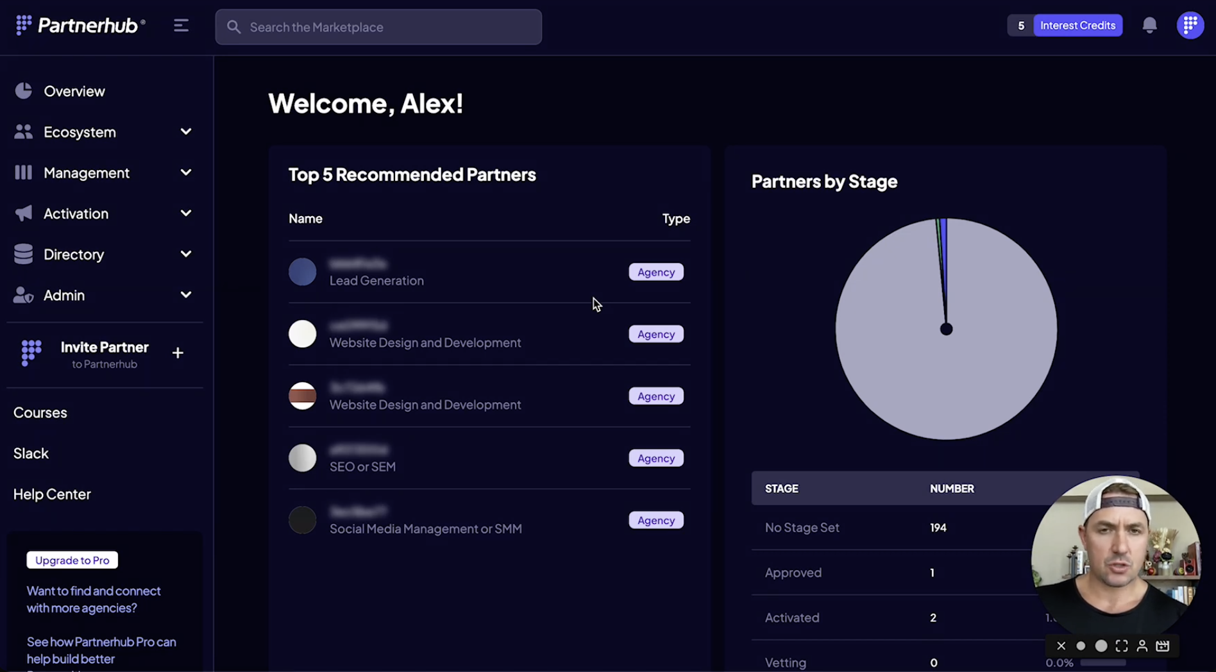Click the Agency tag for Lead Generation
This screenshot has height=672, width=1216.
pos(656,272)
